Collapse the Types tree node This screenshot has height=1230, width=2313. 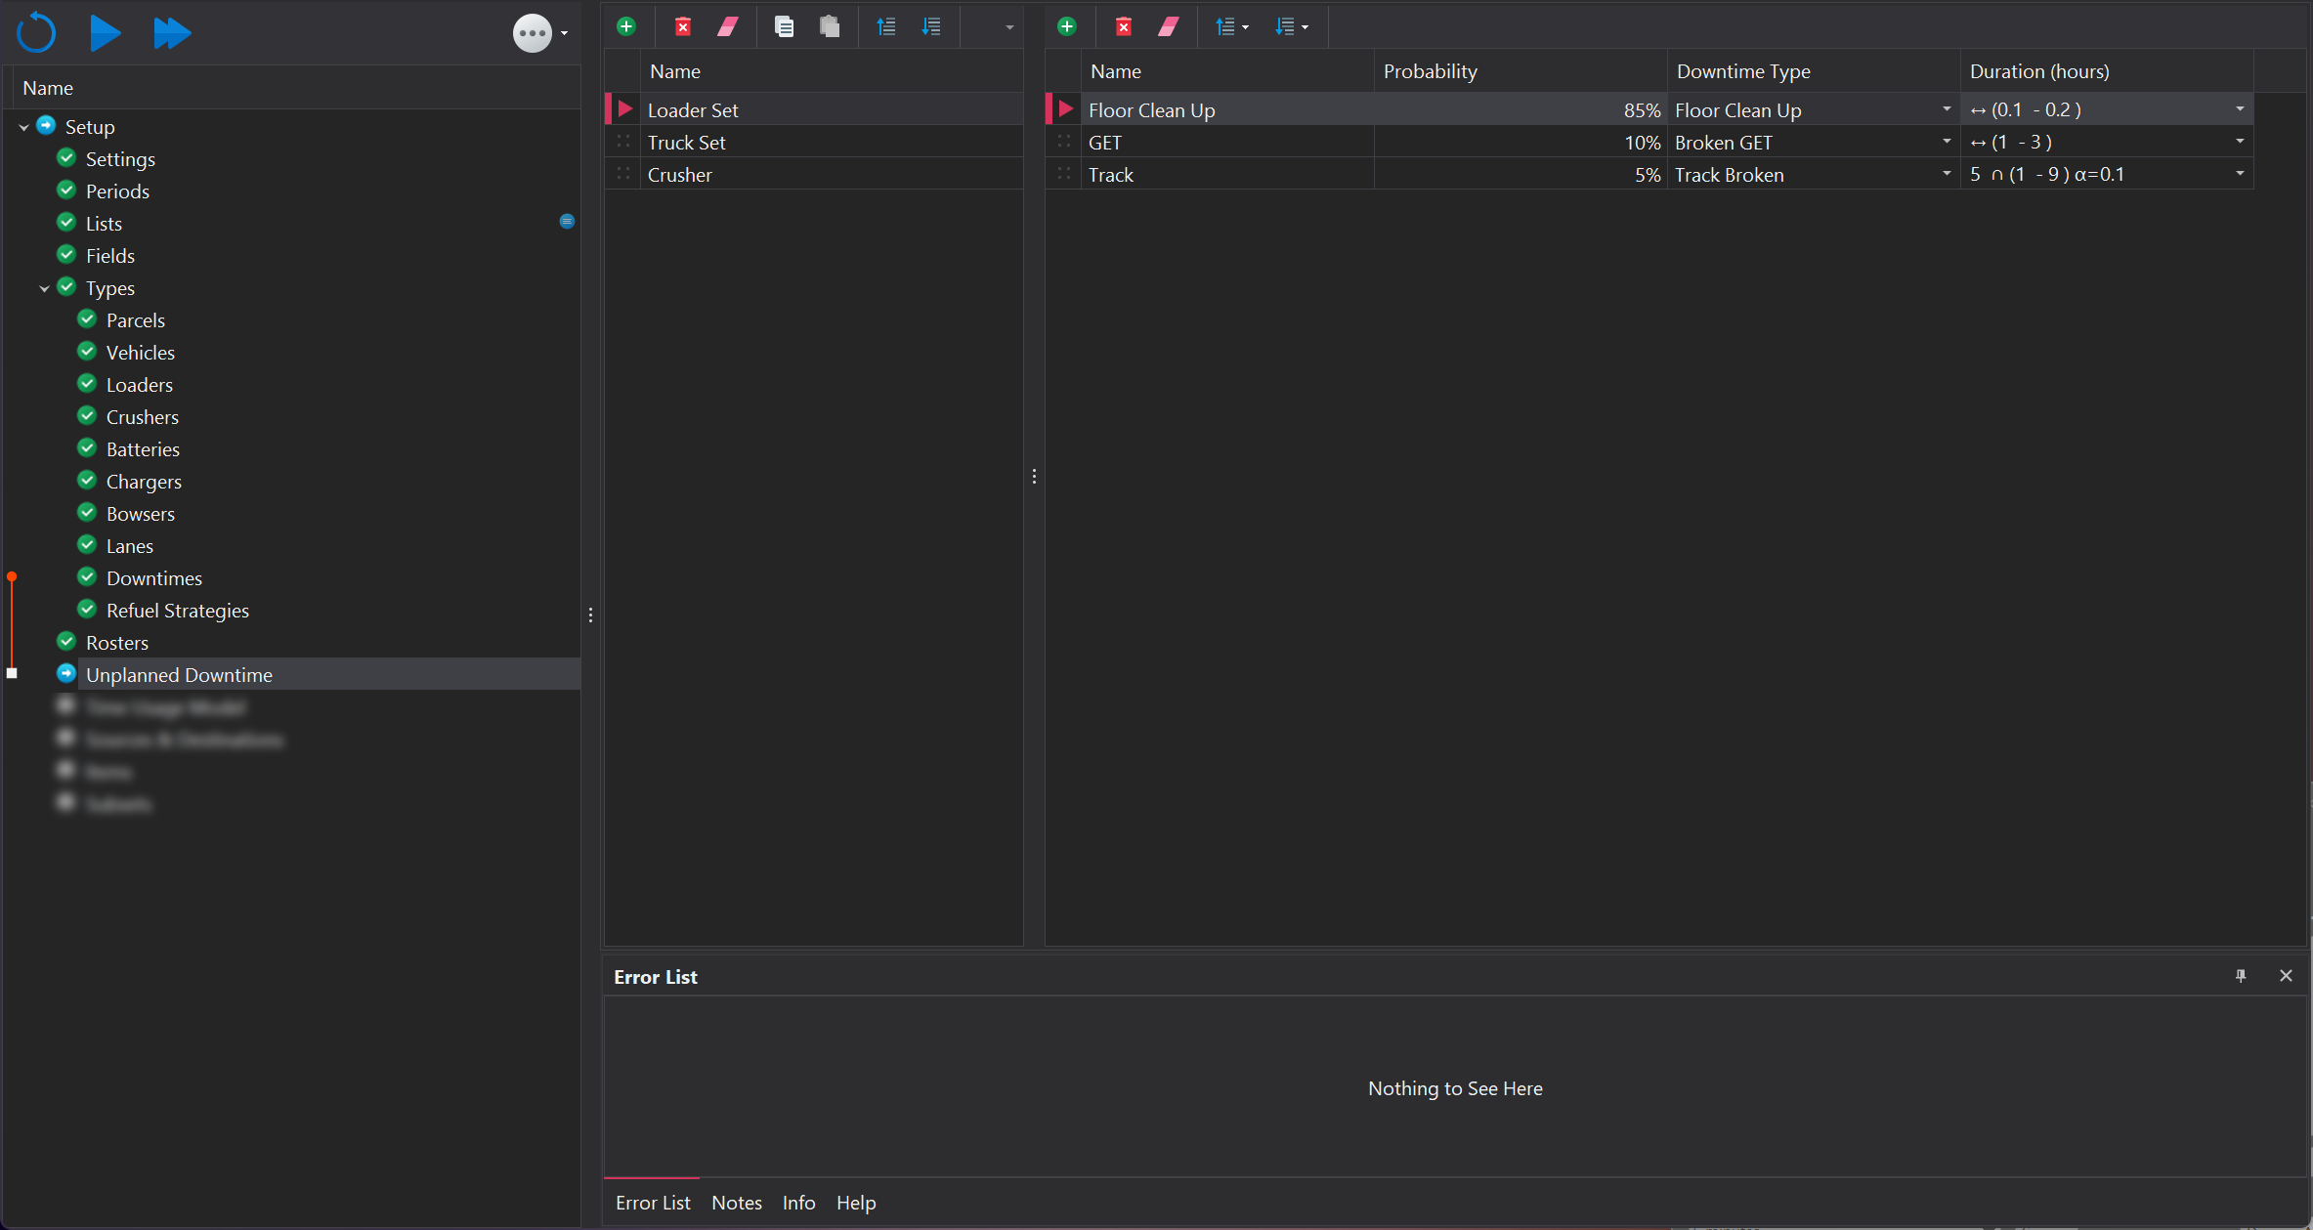pyautogui.click(x=44, y=288)
